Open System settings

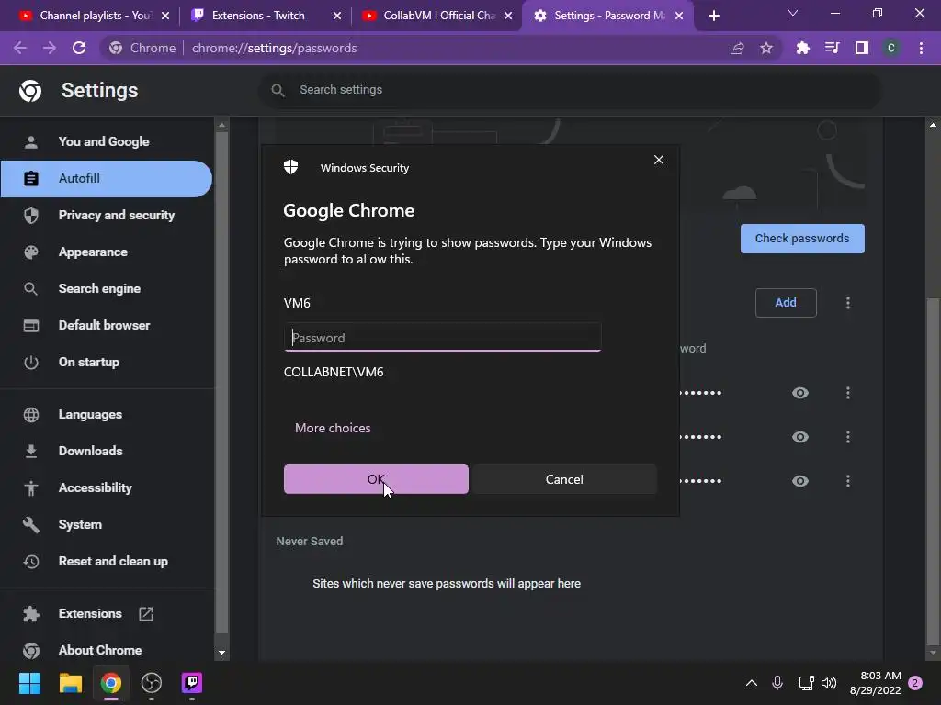(80, 524)
